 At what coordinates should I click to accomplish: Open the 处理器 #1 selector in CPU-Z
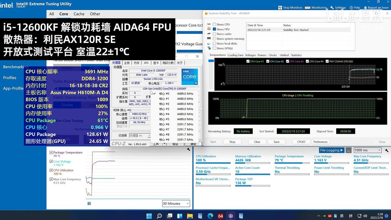coord(140,135)
